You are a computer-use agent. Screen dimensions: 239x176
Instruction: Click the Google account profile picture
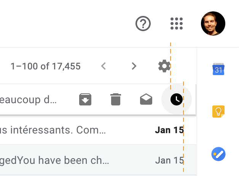pyautogui.click(x=213, y=24)
